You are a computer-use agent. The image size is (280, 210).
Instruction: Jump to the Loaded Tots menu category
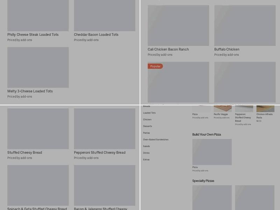[x=149, y=113]
